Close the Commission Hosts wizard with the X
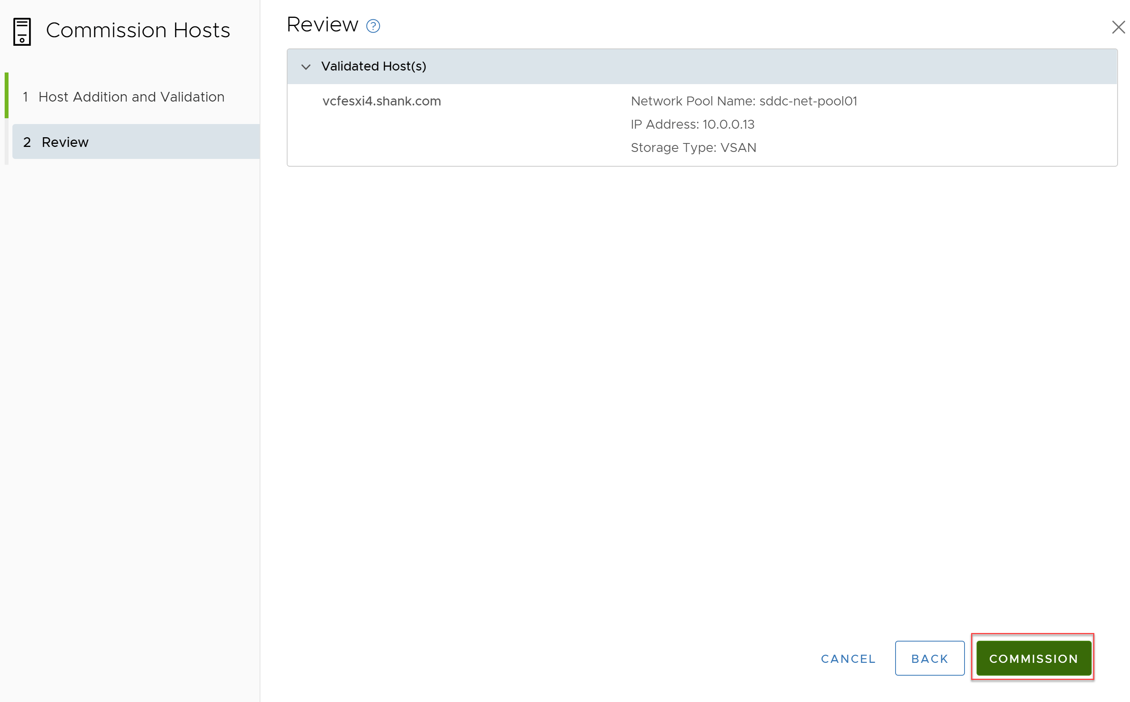Viewport: 1130px width, 702px height. coord(1118,27)
